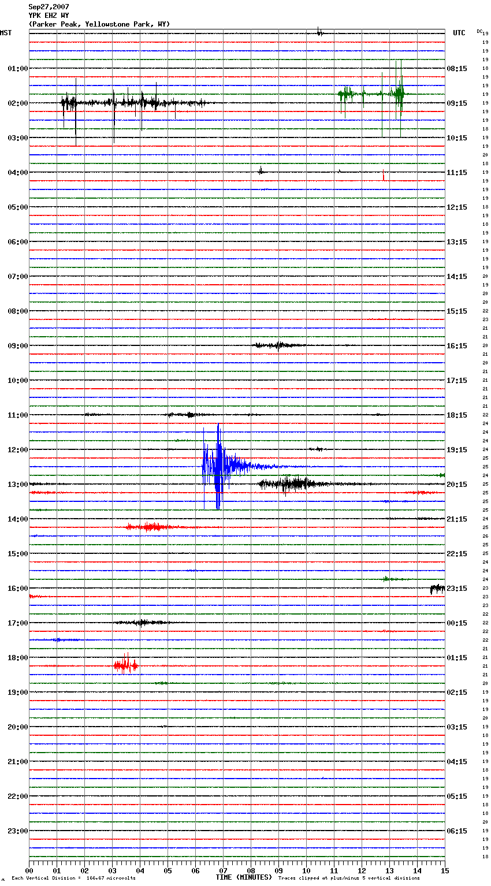The image size is (491, 886).
Task: Click the 09:15 UTC time label
Action: pos(457,103)
